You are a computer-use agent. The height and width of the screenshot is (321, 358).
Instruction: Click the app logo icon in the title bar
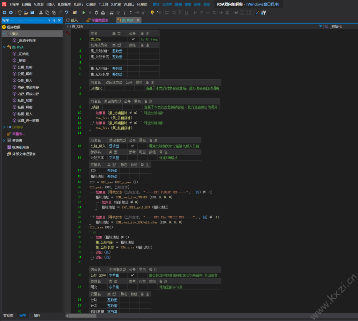[4, 4]
